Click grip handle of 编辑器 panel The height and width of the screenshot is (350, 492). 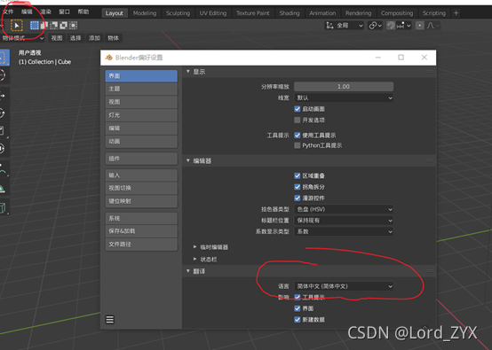[429, 160]
